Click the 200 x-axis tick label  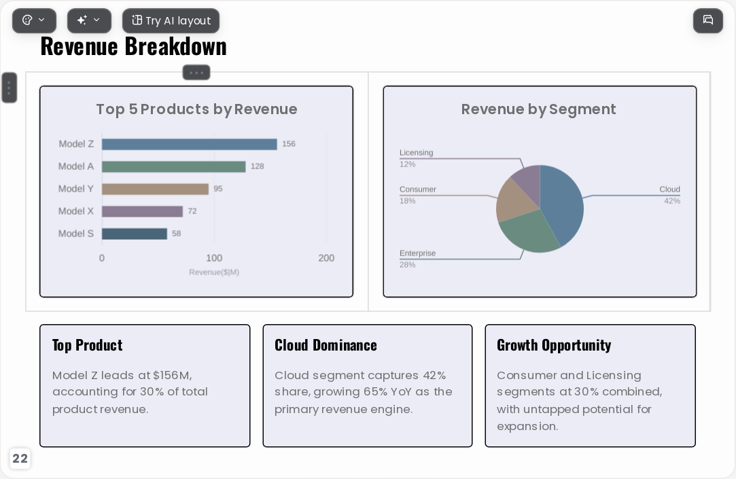[326, 258]
